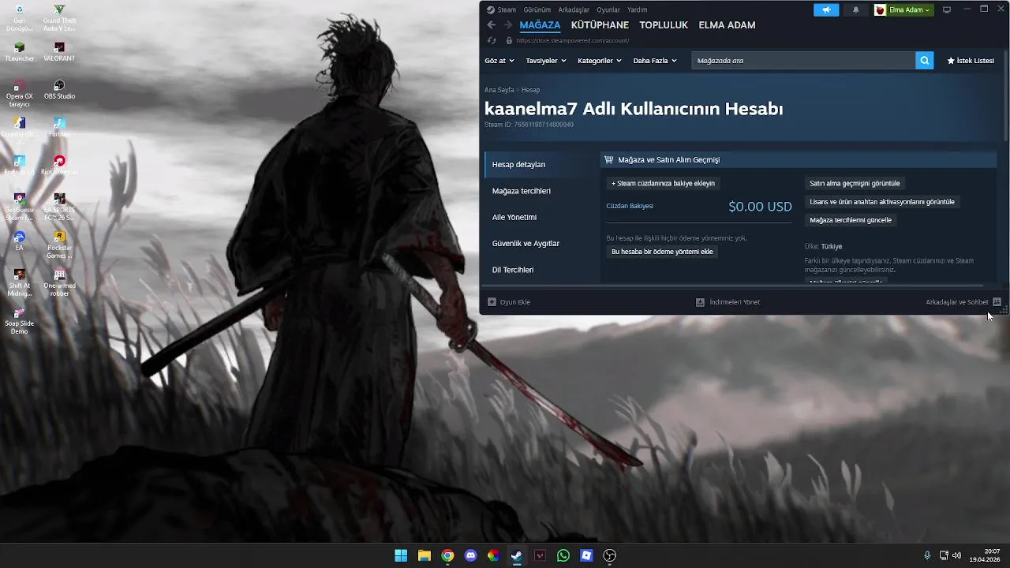The width and height of the screenshot is (1010, 568).
Task: Open the Opera GX browser desktop shortcut
Action: 19,93
